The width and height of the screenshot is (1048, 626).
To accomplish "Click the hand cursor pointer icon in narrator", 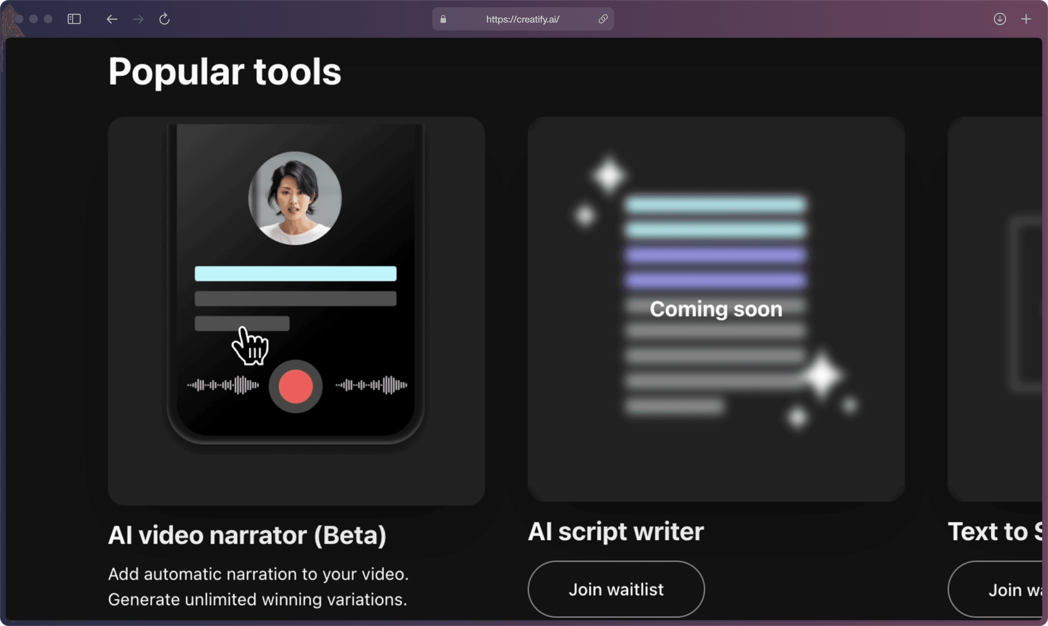I will pos(250,345).
